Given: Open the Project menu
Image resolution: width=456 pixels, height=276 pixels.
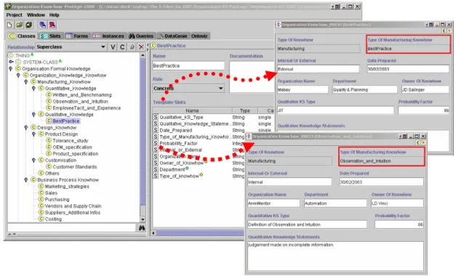Looking at the screenshot, I should point(15,15).
